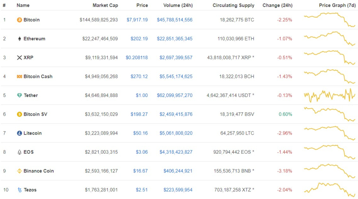Click the Binance Coin logo icon
Viewport: 358px width, 199px height.
click(19, 171)
